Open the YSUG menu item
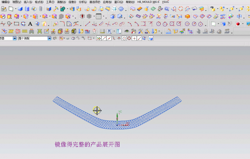 [165, 2]
